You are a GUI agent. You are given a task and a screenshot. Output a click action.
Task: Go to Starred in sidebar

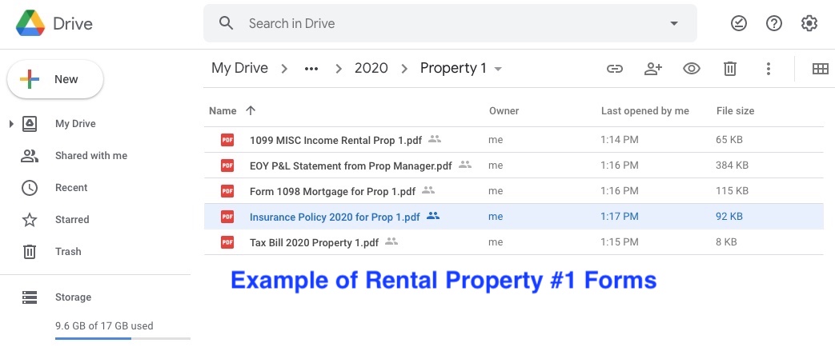pyautogui.click(x=72, y=220)
